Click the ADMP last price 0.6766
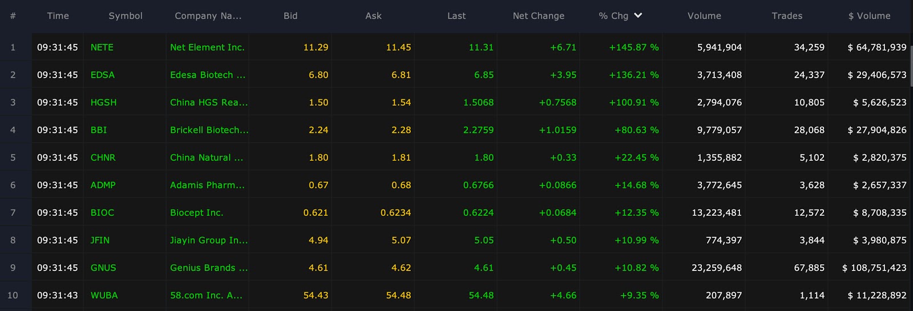The width and height of the screenshot is (913, 311). [x=478, y=185]
